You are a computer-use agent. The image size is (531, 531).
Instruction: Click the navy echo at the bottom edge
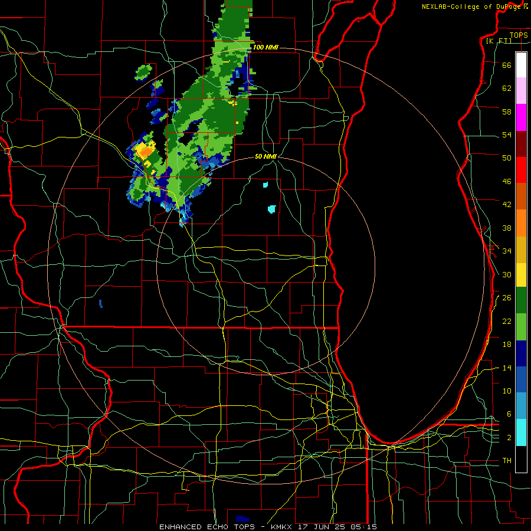click(x=243, y=519)
